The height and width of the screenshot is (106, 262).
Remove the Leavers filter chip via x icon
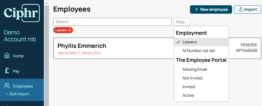(x=70, y=30)
